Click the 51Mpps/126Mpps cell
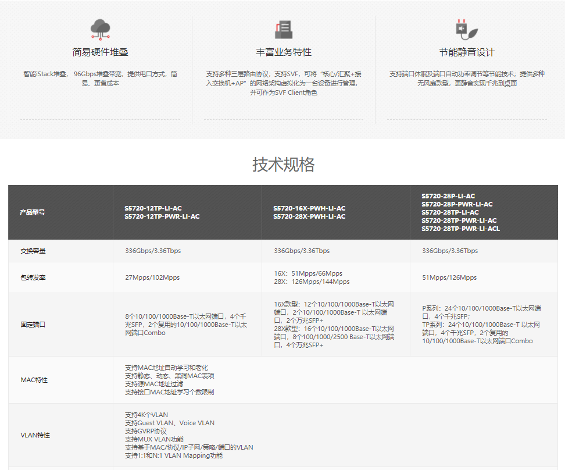The image size is (565, 470). click(449, 277)
